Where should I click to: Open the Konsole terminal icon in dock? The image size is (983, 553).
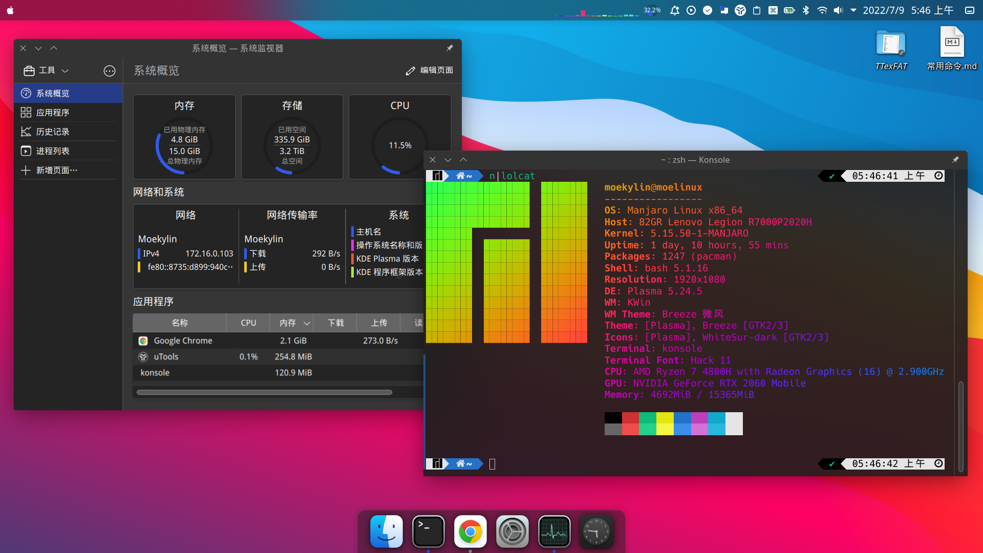[x=428, y=531]
